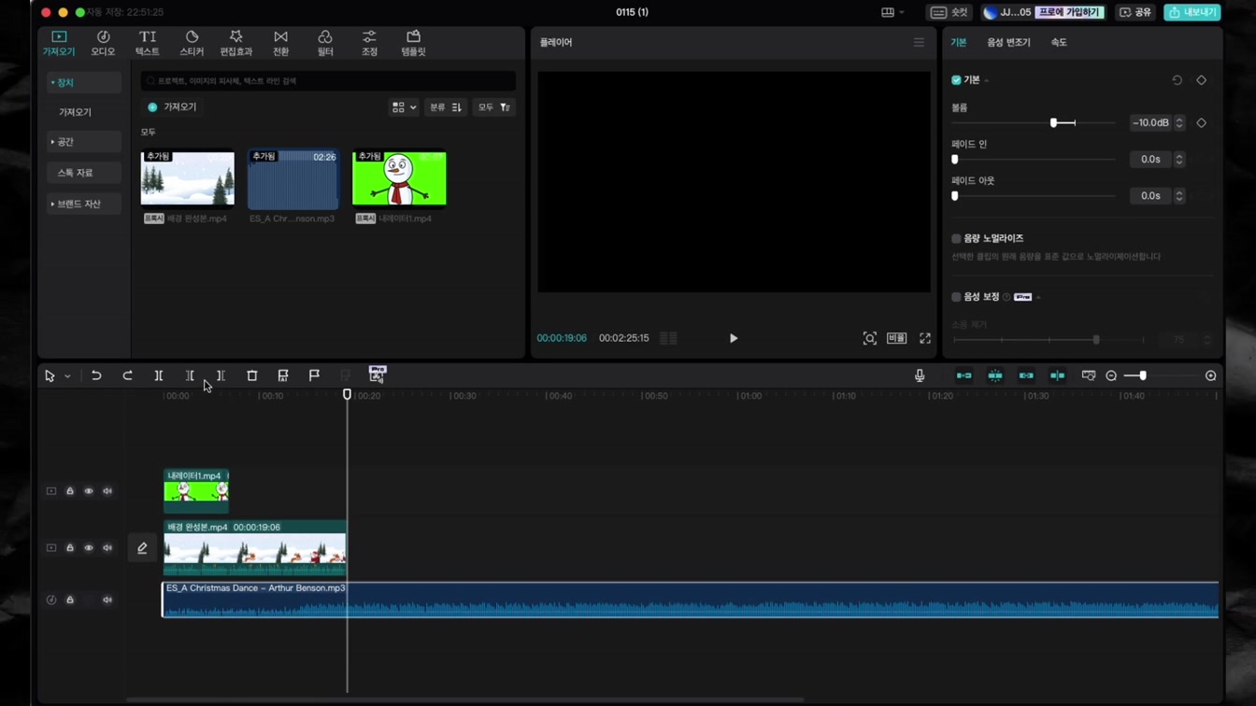This screenshot has height=706, width=1256.
Task: Click the player hamburger menu icon
Action: click(919, 42)
